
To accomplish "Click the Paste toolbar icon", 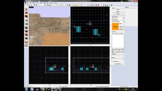I will pos(70,5).
